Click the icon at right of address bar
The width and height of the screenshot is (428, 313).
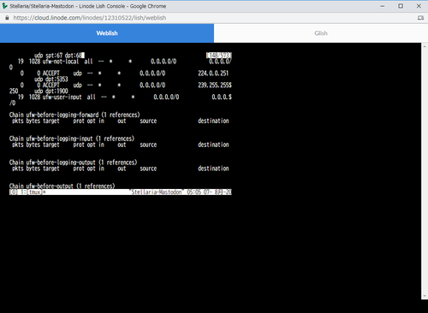click(x=420, y=18)
